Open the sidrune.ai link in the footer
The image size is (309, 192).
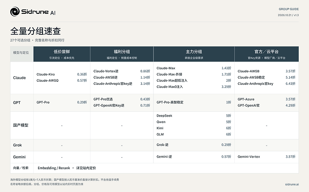(292, 184)
